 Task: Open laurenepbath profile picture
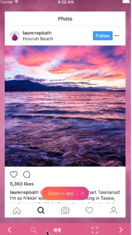pos(15,36)
